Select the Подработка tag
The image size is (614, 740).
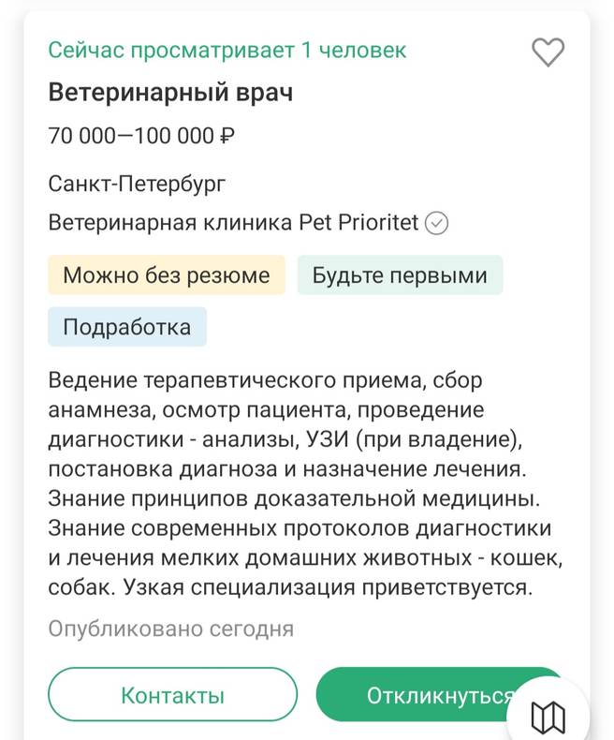click(x=127, y=327)
